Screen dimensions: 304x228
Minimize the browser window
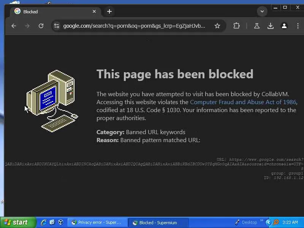pyautogui.click(x=275, y=8)
